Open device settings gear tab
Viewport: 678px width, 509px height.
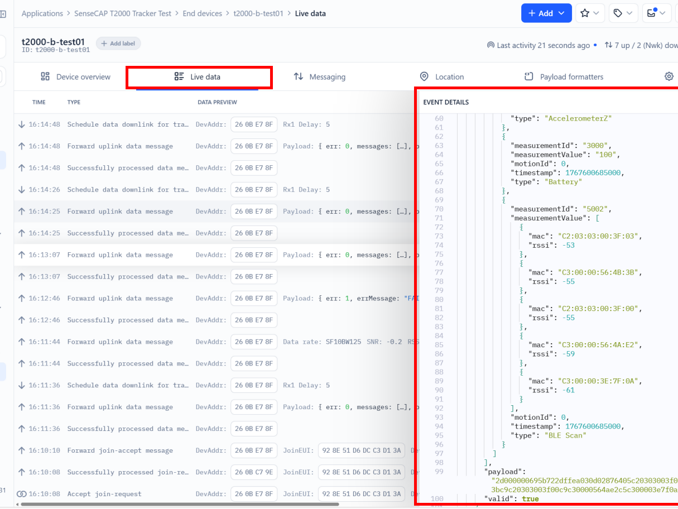(669, 76)
